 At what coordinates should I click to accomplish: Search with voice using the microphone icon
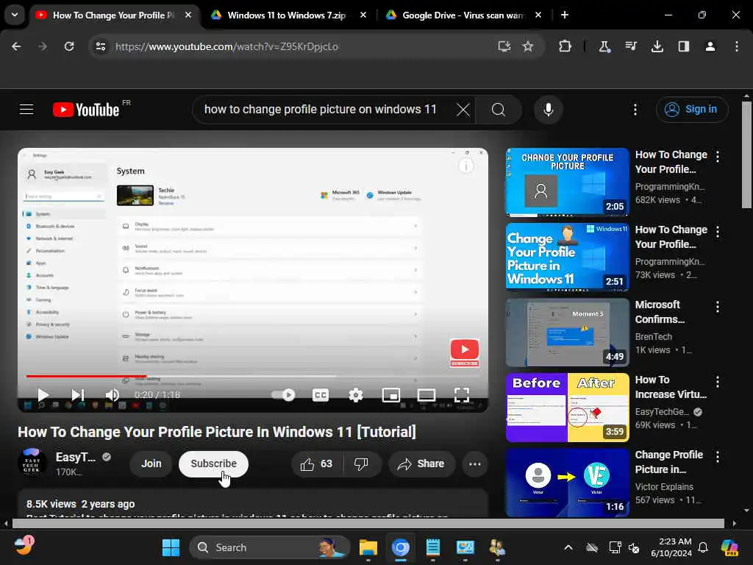point(548,110)
